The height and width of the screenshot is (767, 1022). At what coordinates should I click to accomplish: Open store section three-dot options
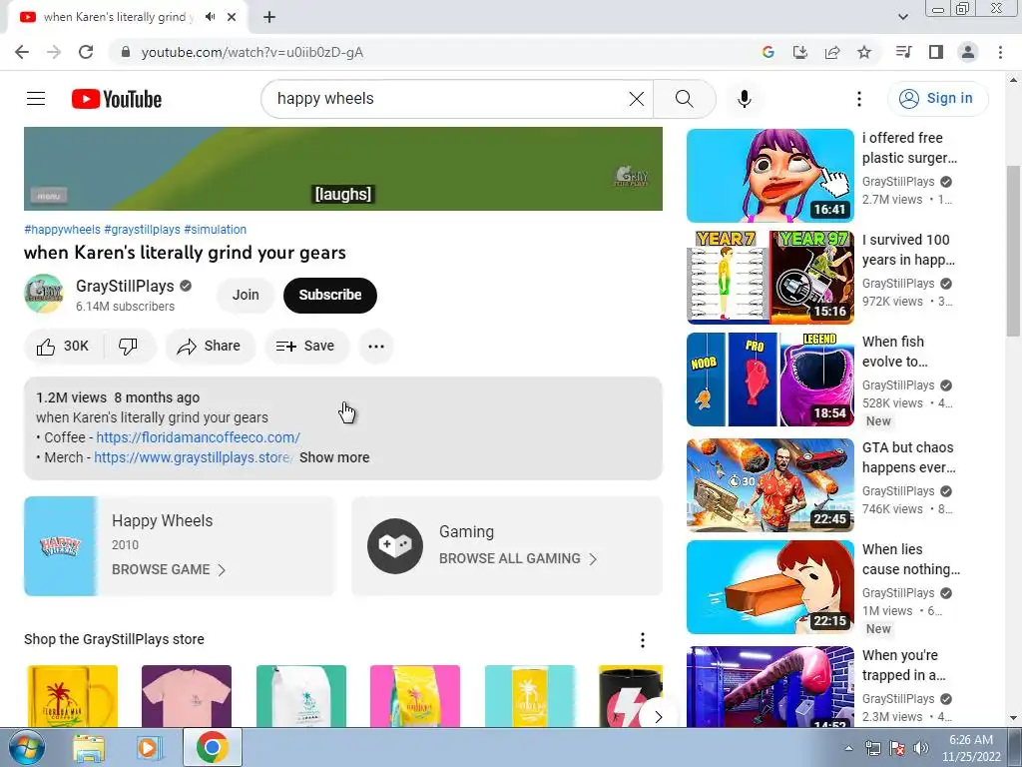click(x=643, y=640)
